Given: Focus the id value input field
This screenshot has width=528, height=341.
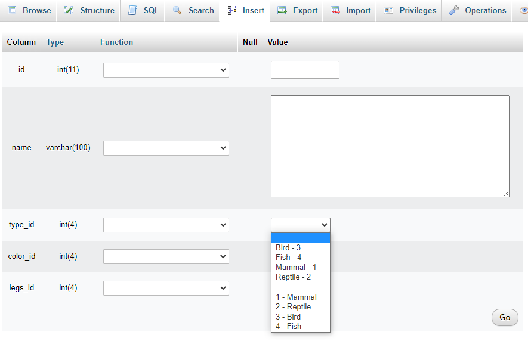Looking at the screenshot, I should point(305,70).
